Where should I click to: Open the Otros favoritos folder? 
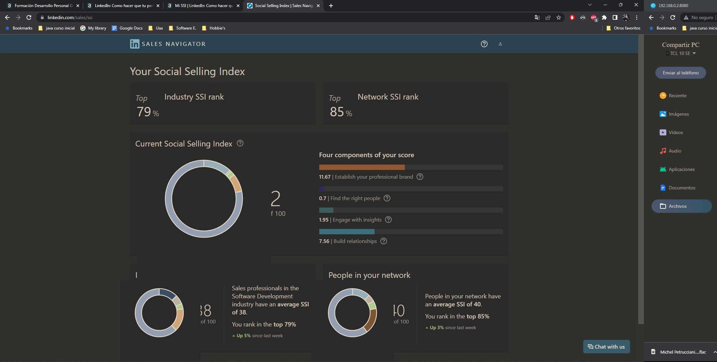[623, 28]
